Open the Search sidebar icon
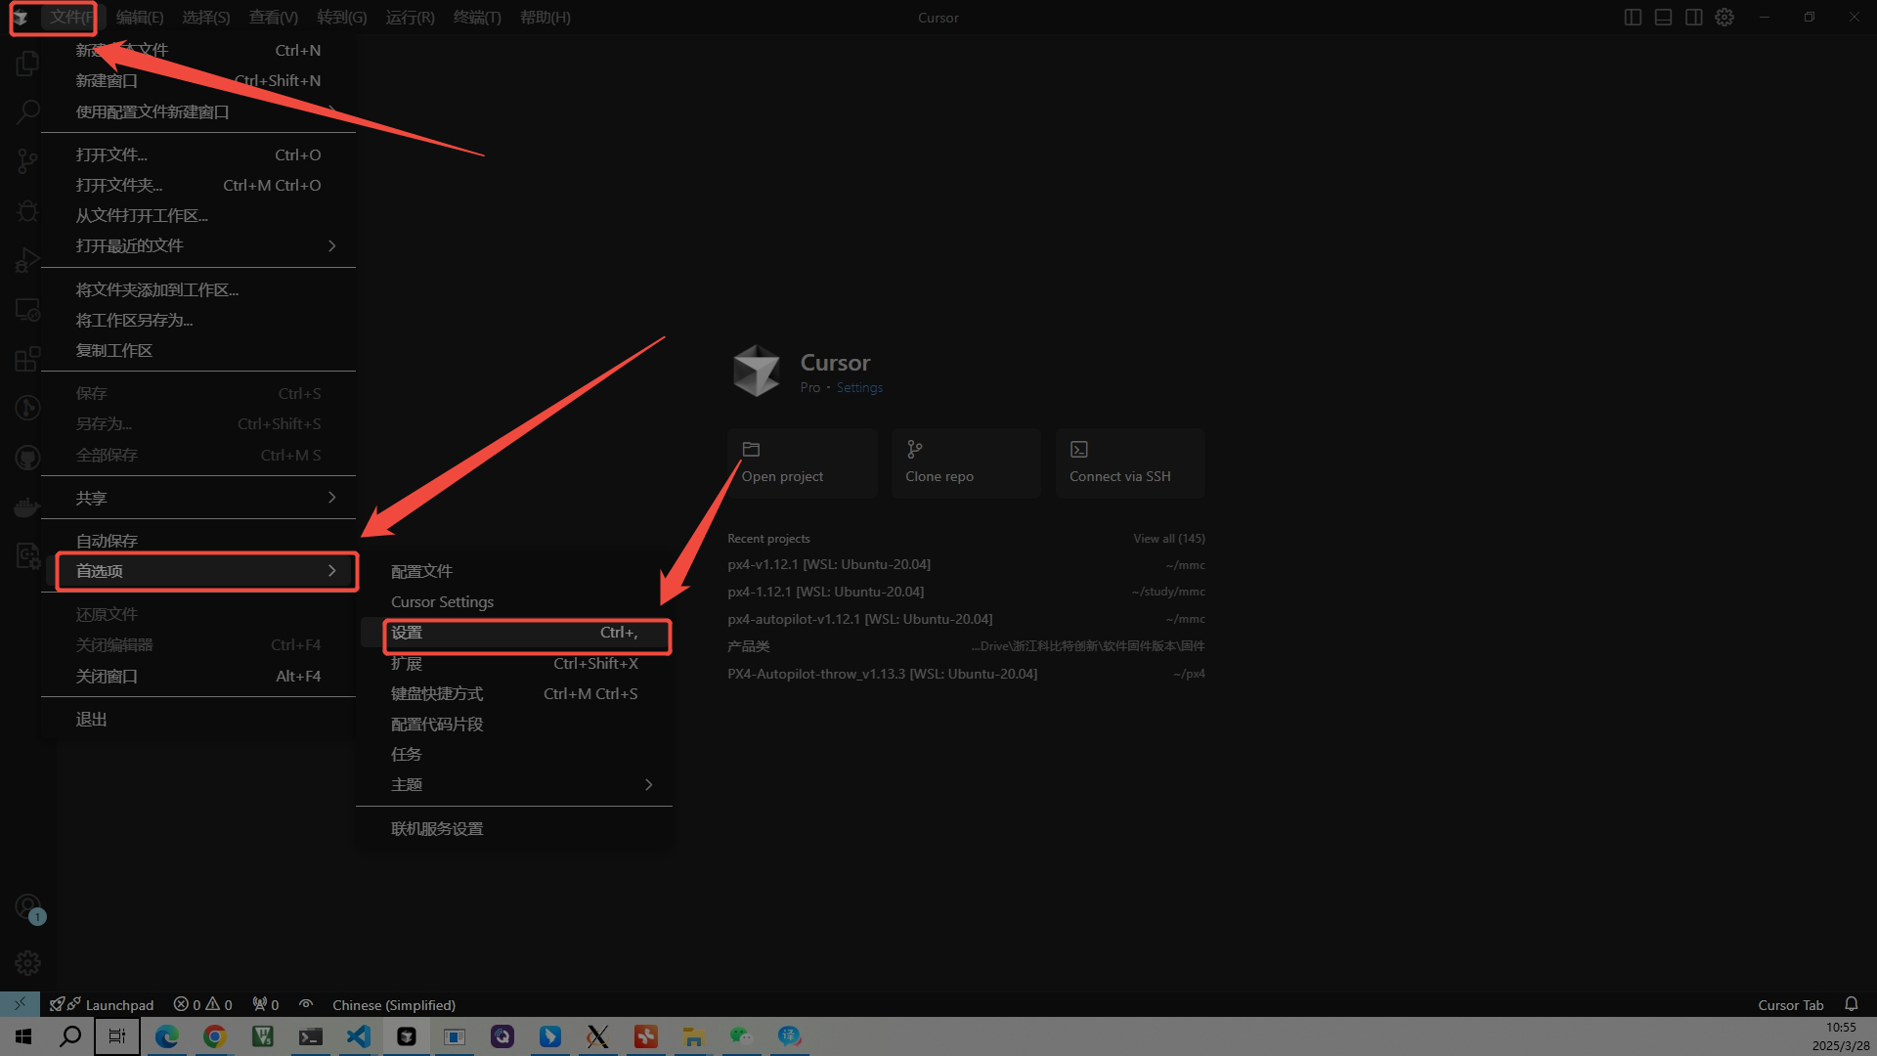The height and width of the screenshot is (1056, 1877). click(x=27, y=111)
